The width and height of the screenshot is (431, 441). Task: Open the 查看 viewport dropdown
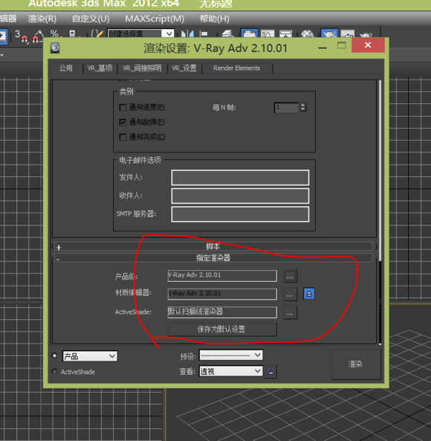pos(231,371)
